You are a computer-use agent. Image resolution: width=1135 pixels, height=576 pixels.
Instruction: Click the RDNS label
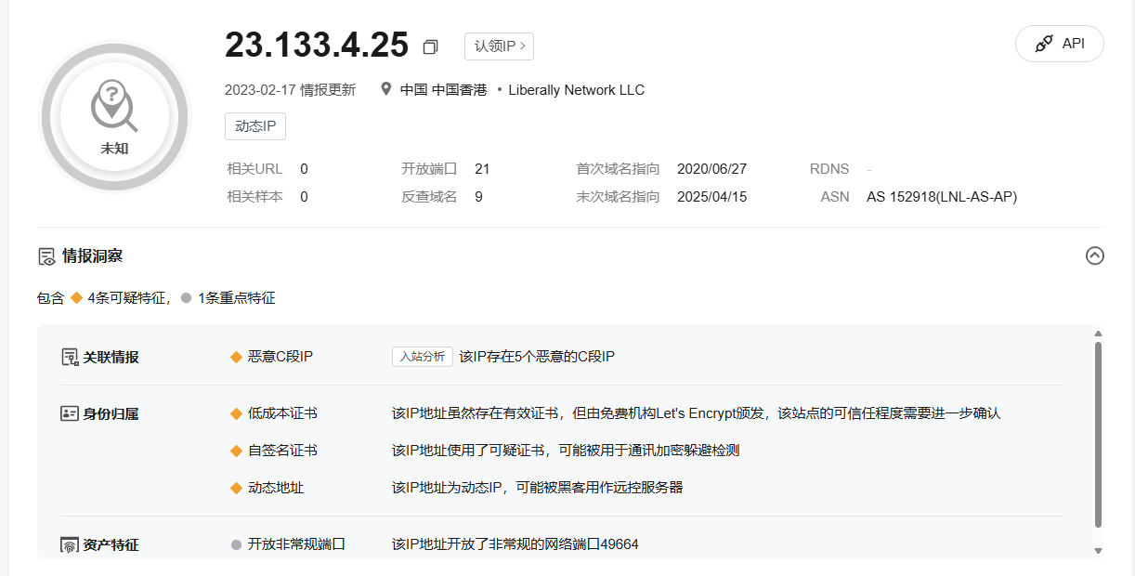point(829,169)
